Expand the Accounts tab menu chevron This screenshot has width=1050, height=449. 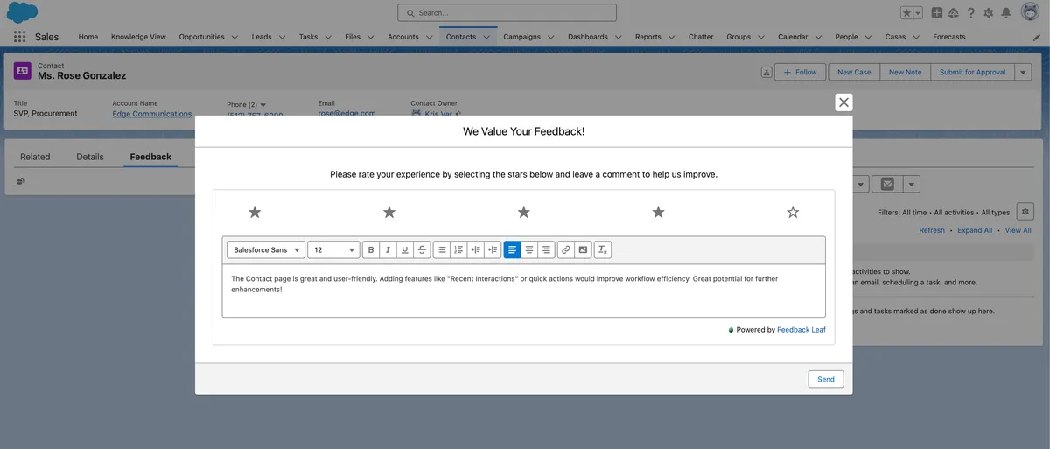(428, 37)
